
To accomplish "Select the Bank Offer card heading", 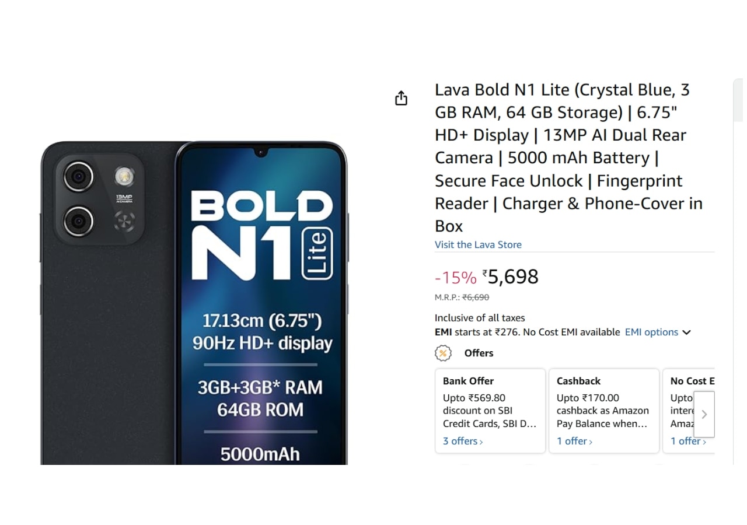I will tap(468, 381).
